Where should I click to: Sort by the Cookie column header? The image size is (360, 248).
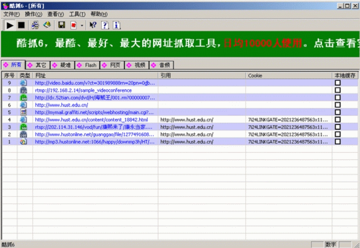click(289, 75)
